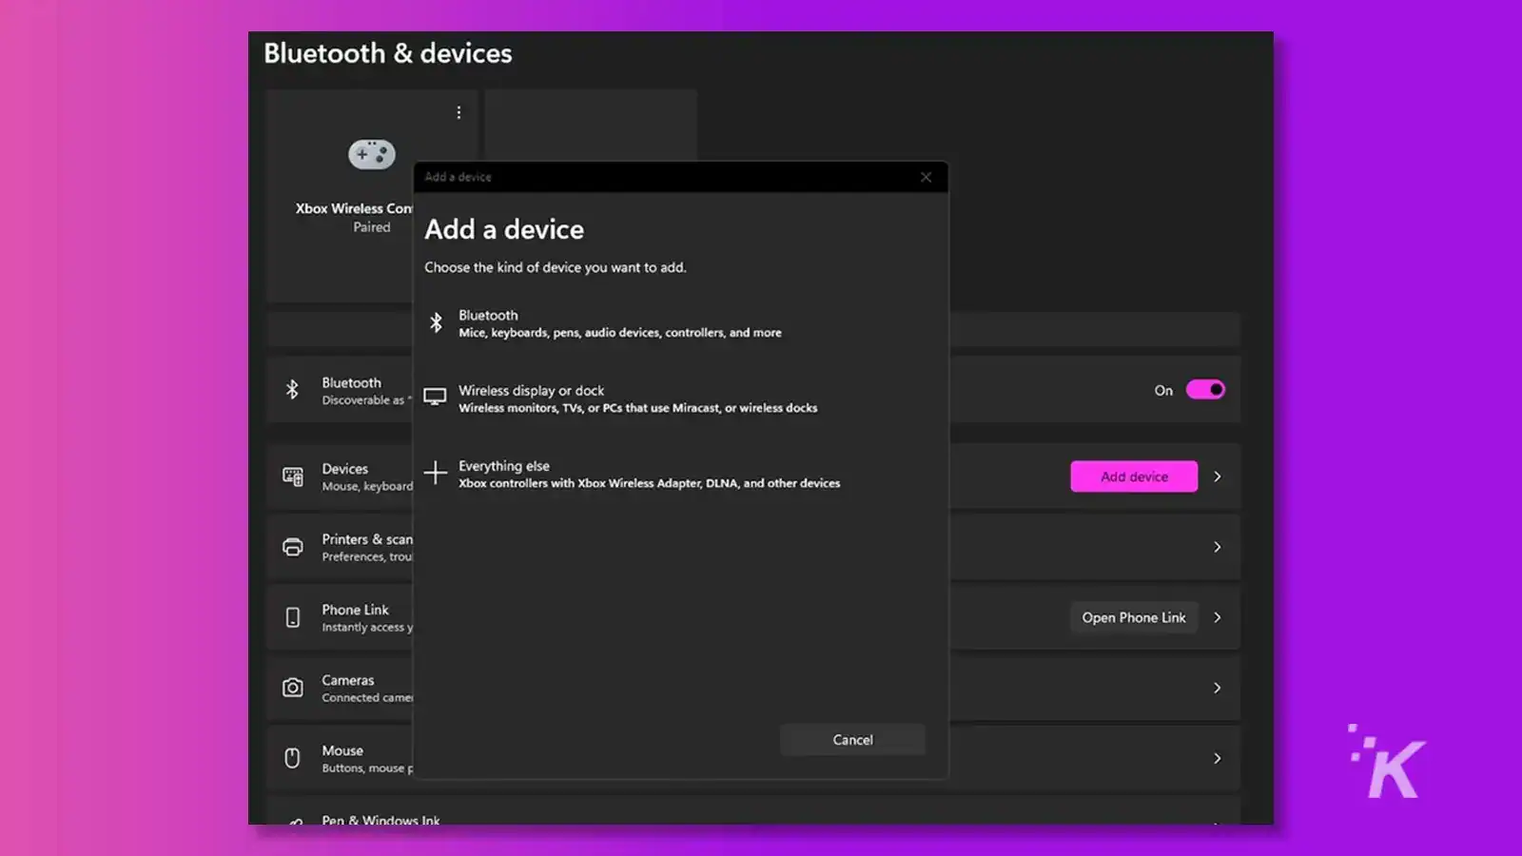
Task: Click the Mouse settings icon
Action: [x=293, y=758]
